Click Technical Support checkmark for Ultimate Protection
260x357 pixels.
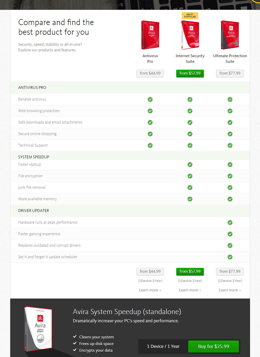pyautogui.click(x=230, y=145)
